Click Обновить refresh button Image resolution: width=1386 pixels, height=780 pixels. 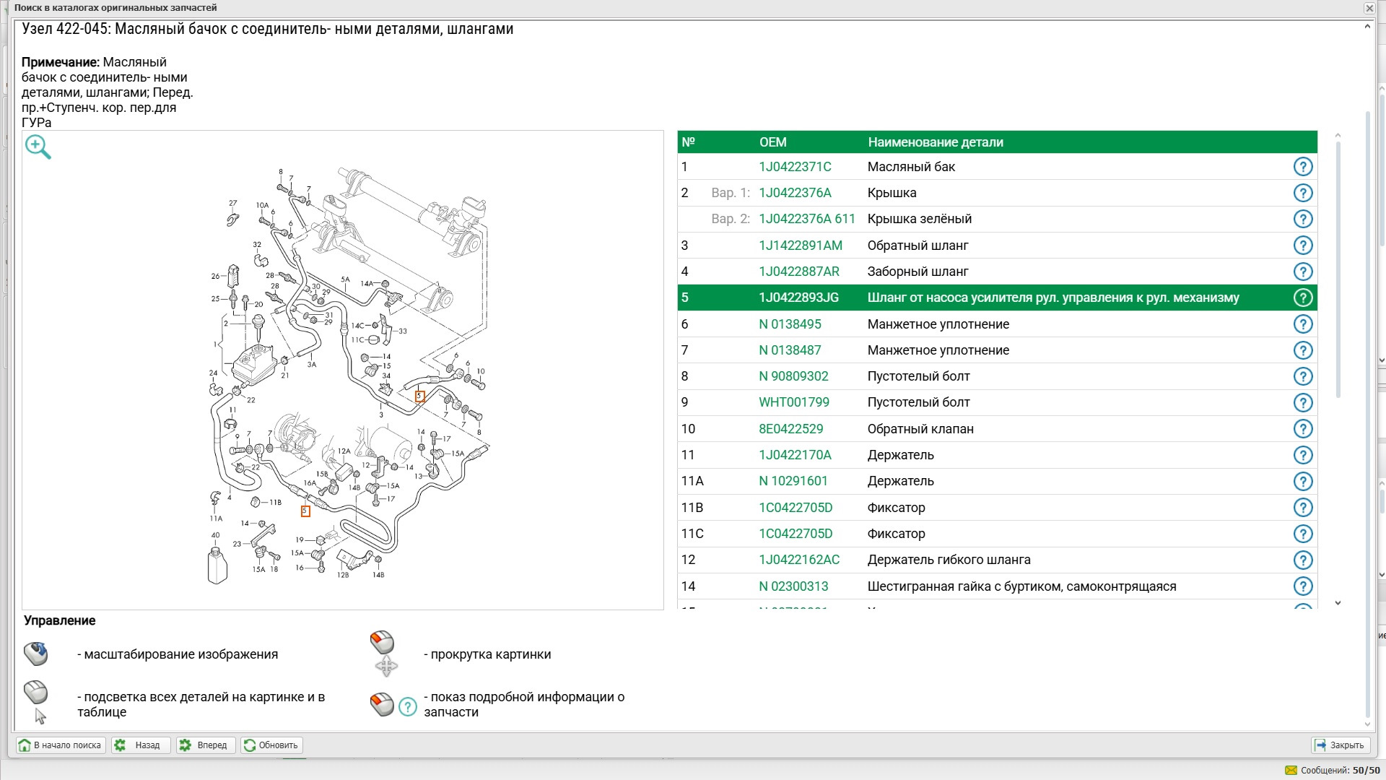(x=271, y=745)
